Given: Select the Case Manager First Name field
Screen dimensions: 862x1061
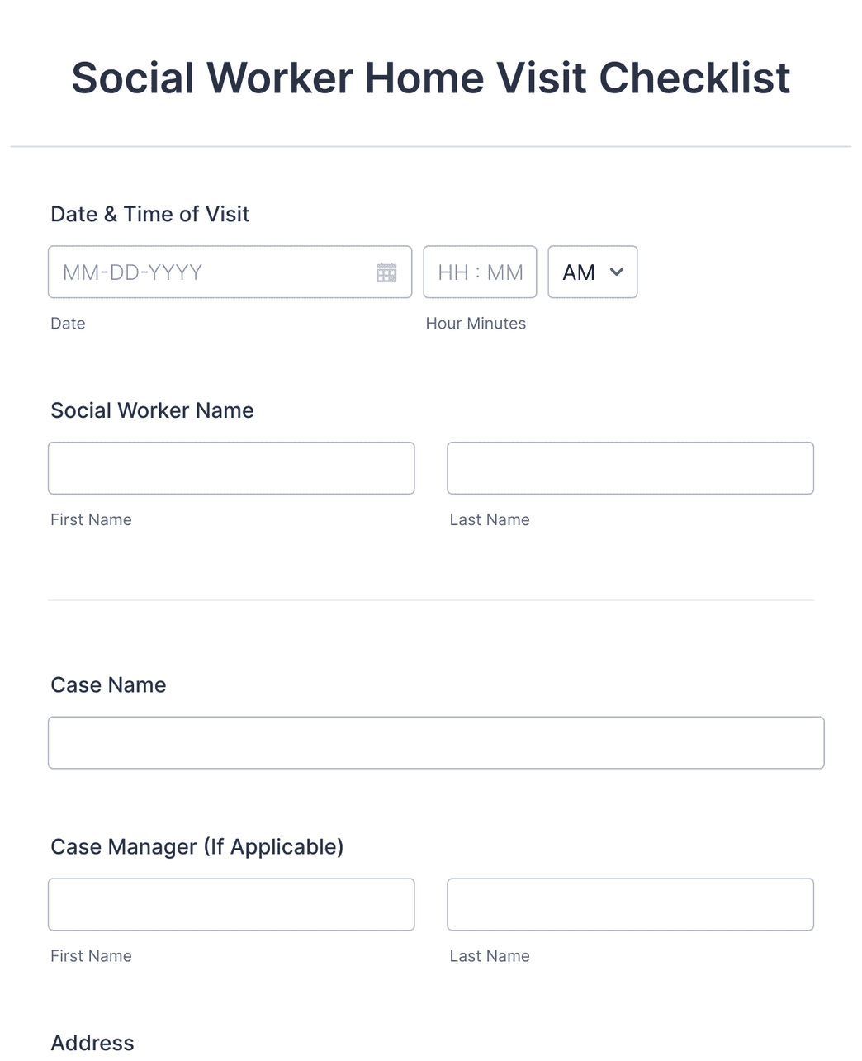Looking at the screenshot, I should coord(231,904).
